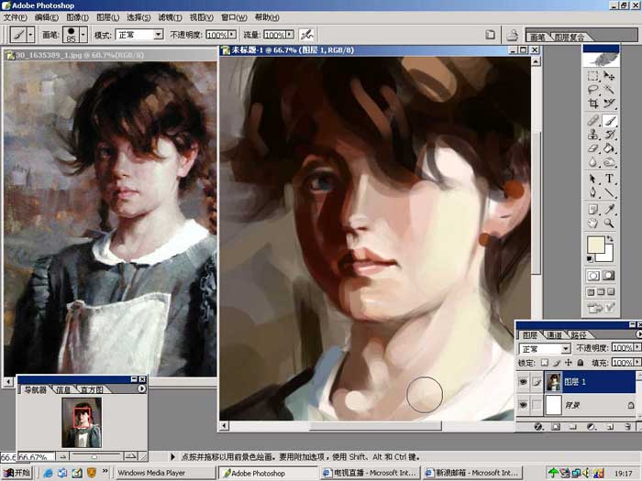Toggle lock image pixels
This screenshot has height=481, width=642.
[x=556, y=363]
